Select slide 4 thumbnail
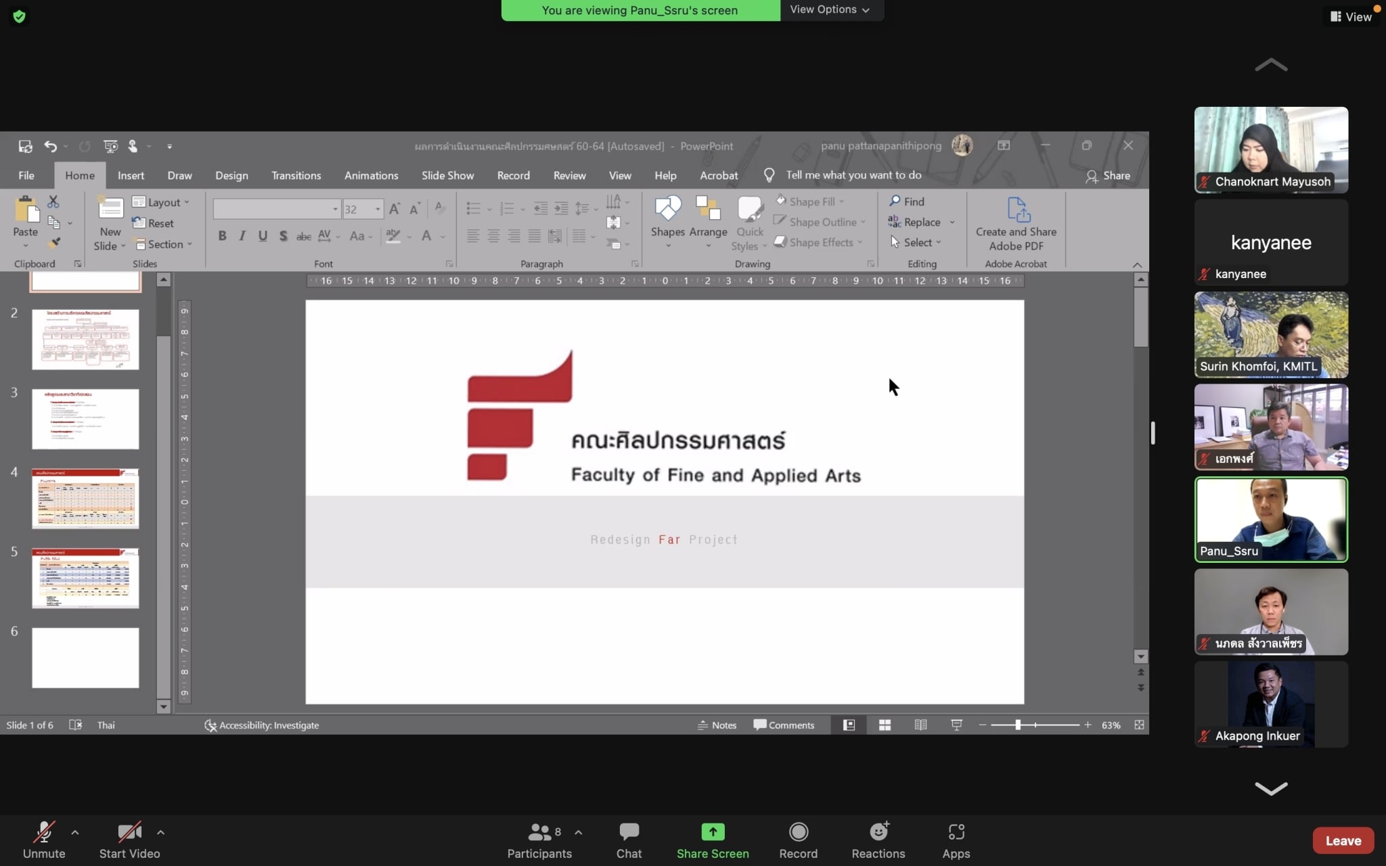 (85, 498)
